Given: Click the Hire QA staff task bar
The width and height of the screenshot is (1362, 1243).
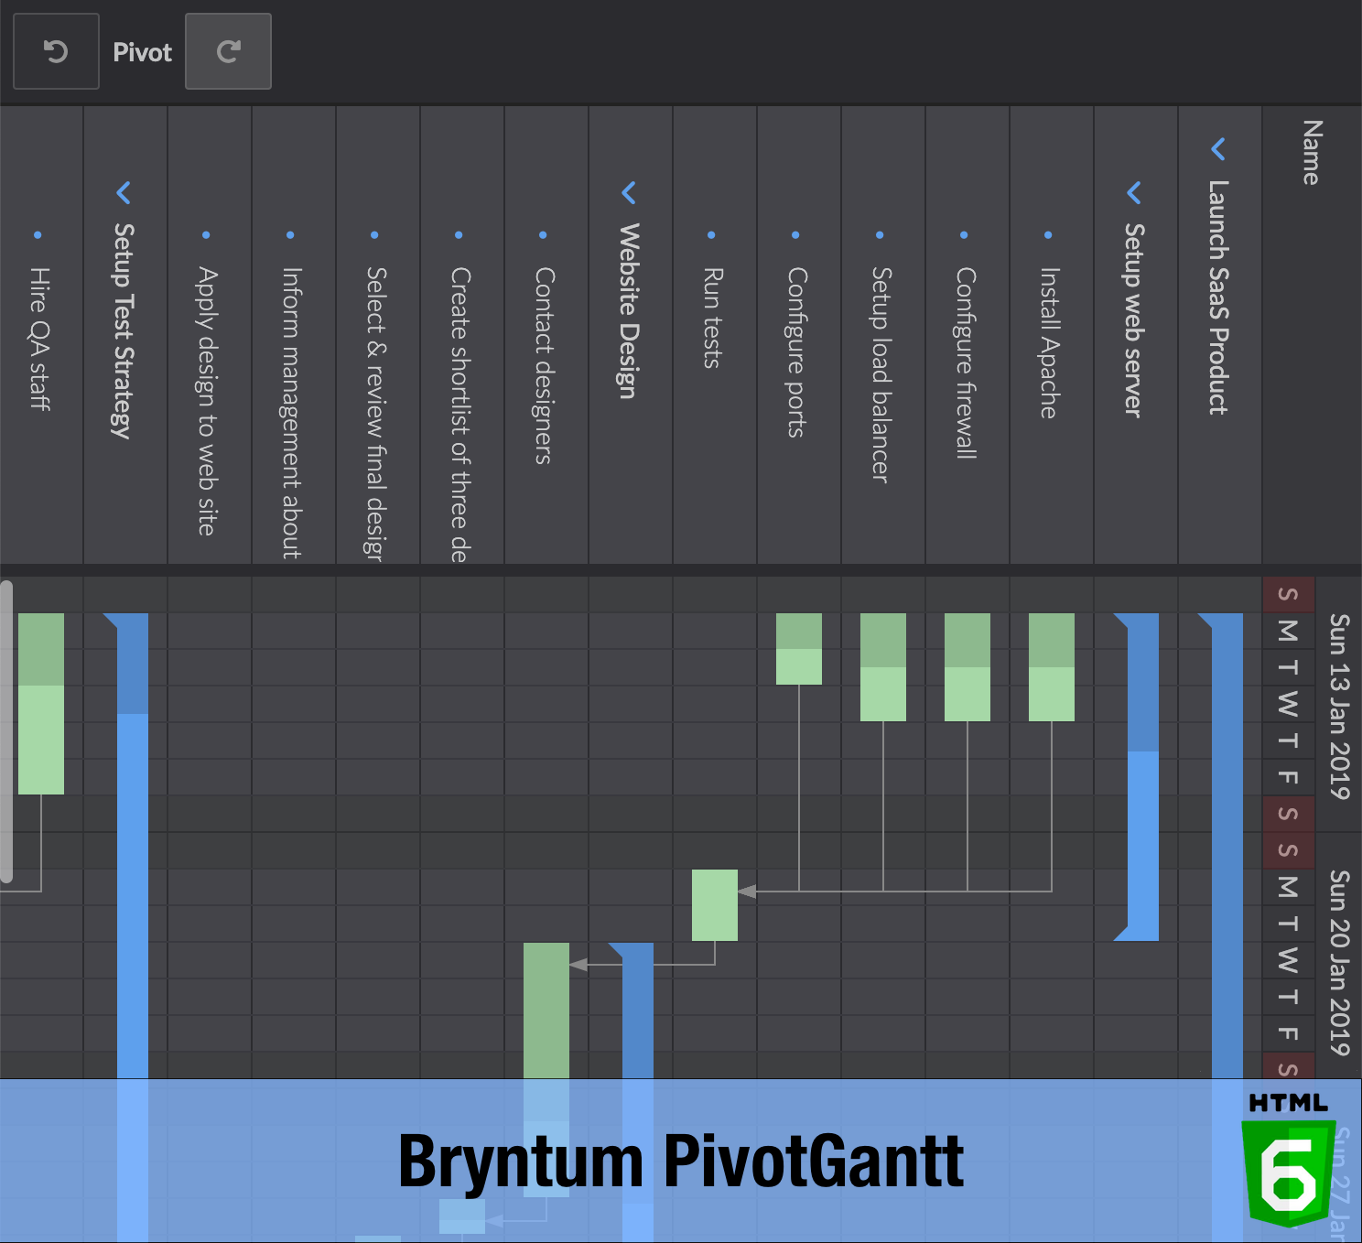Looking at the screenshot, I should click(x=41, y=704).
